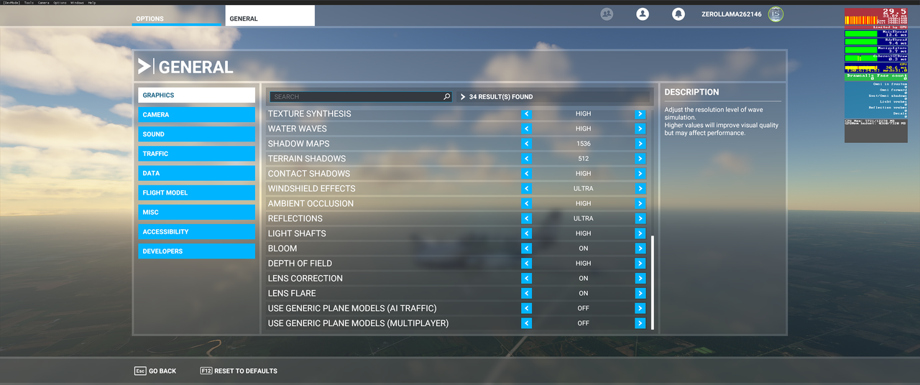Open DevMode menu in top bar
Image resolution: width=920 pixels, height=385 pixels.
pos(11,3)
